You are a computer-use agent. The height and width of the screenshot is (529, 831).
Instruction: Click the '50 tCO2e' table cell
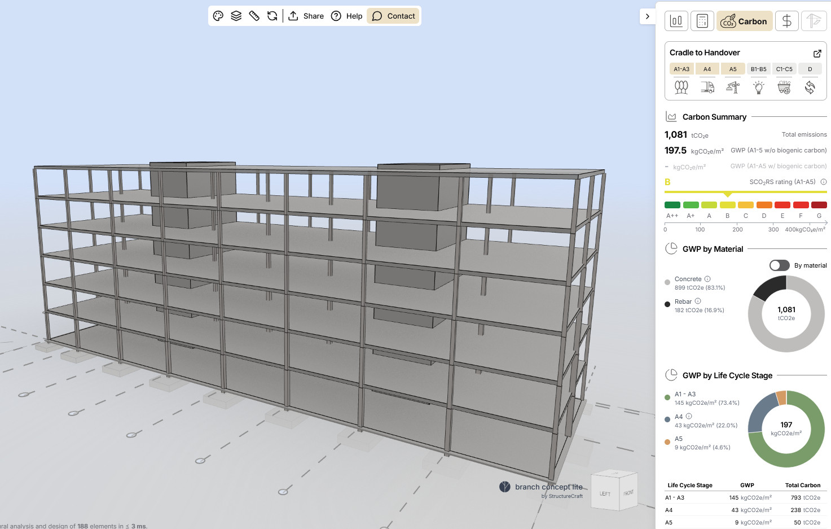tap(807, 523)
